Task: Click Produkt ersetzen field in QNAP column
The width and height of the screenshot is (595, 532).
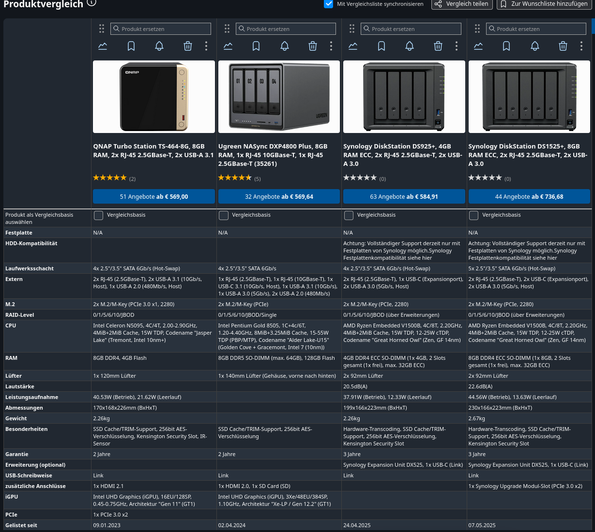Action: point(161,29)
